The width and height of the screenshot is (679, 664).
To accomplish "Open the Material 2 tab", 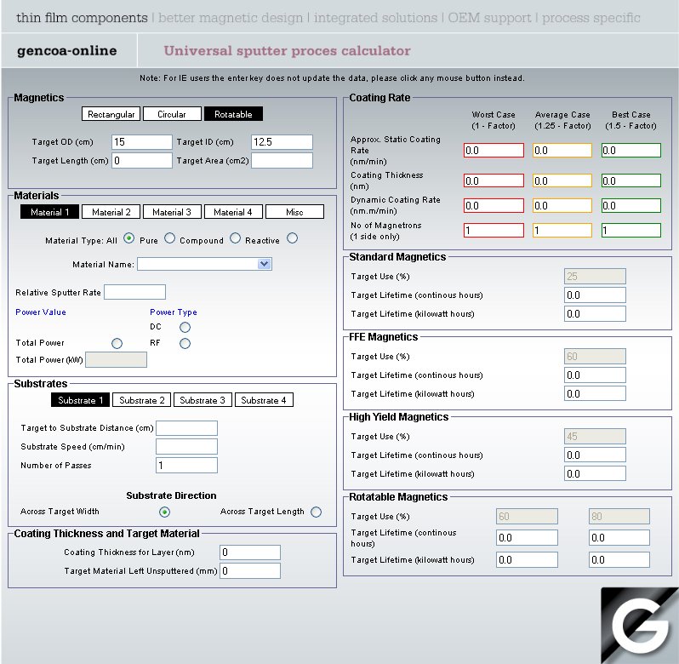I will tap(111, 212).
